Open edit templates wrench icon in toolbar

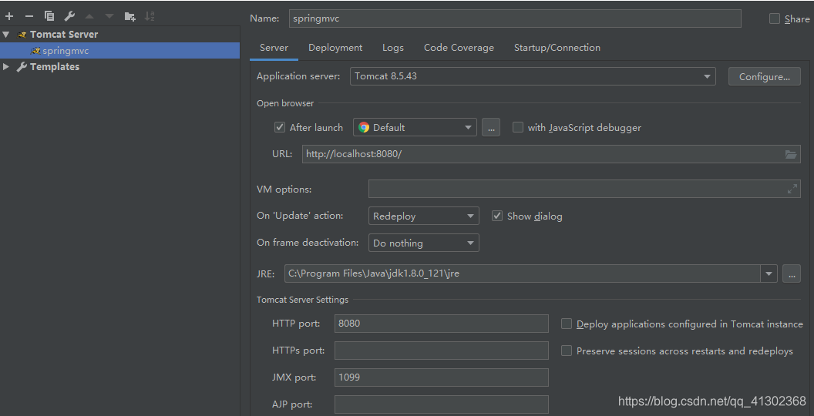click(x=69, y=16)
